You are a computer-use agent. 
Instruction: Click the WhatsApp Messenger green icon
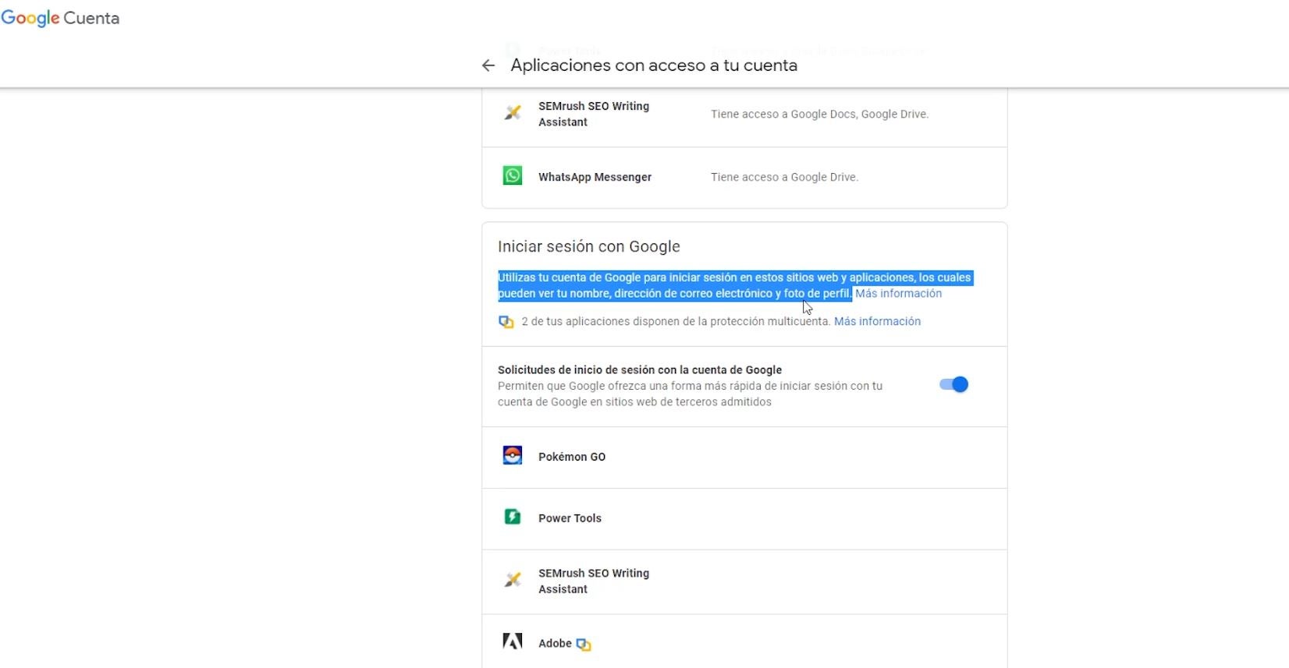click(x=513, y=176)
